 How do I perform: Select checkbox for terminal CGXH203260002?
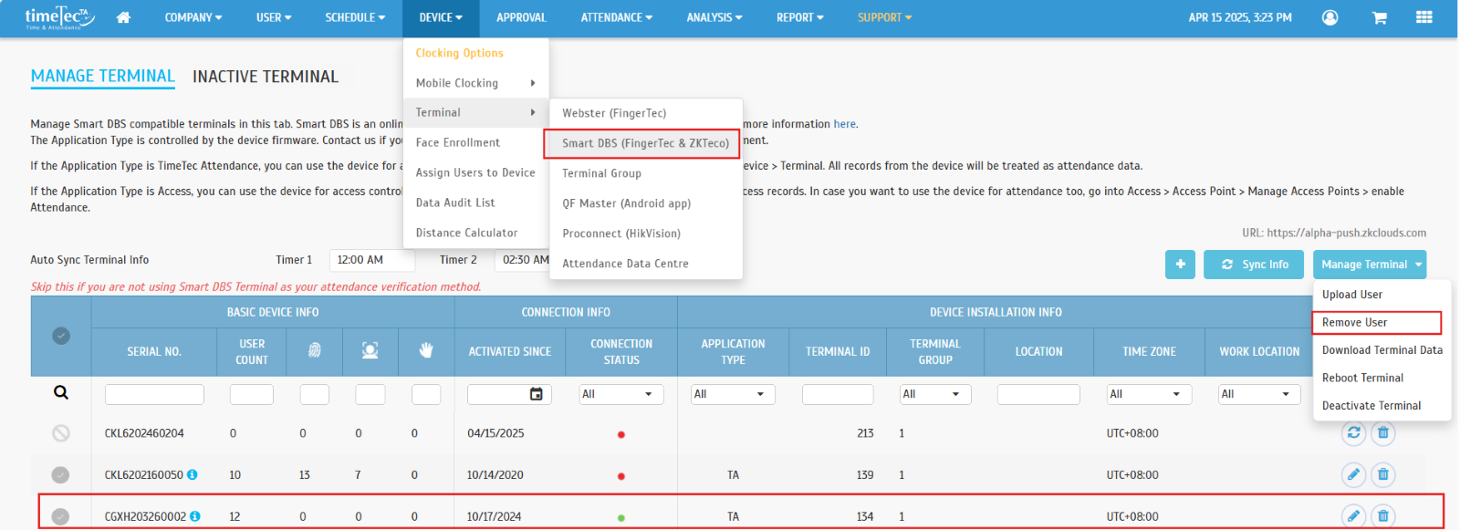pos(60,516)
